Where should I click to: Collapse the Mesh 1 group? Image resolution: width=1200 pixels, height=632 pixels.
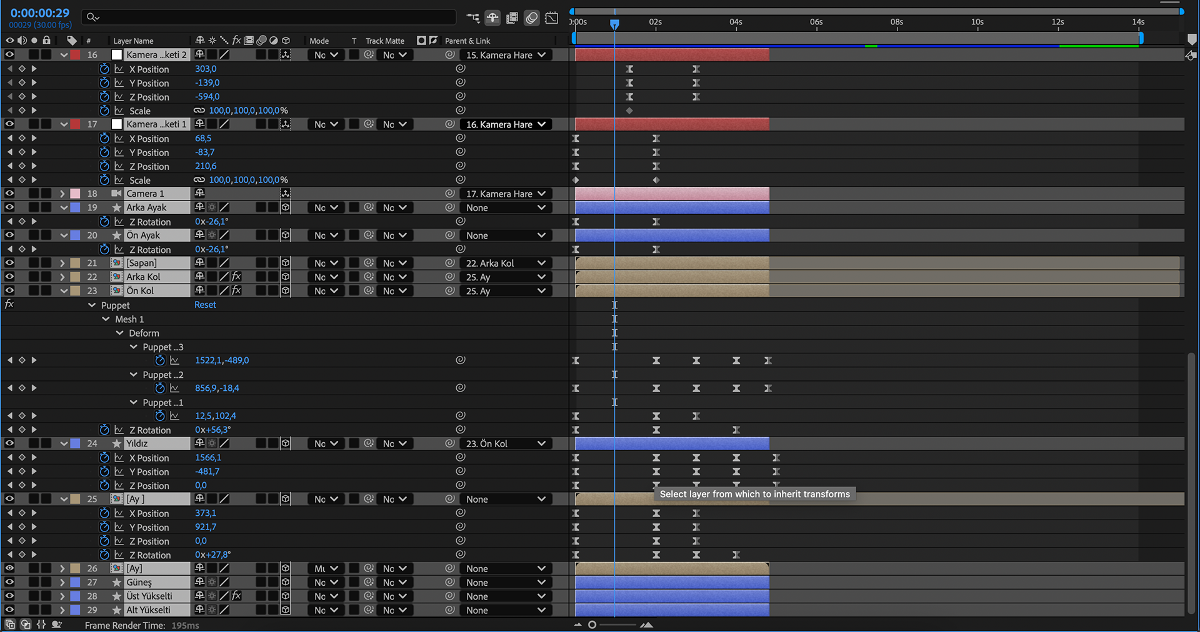(x=106, y=319)
